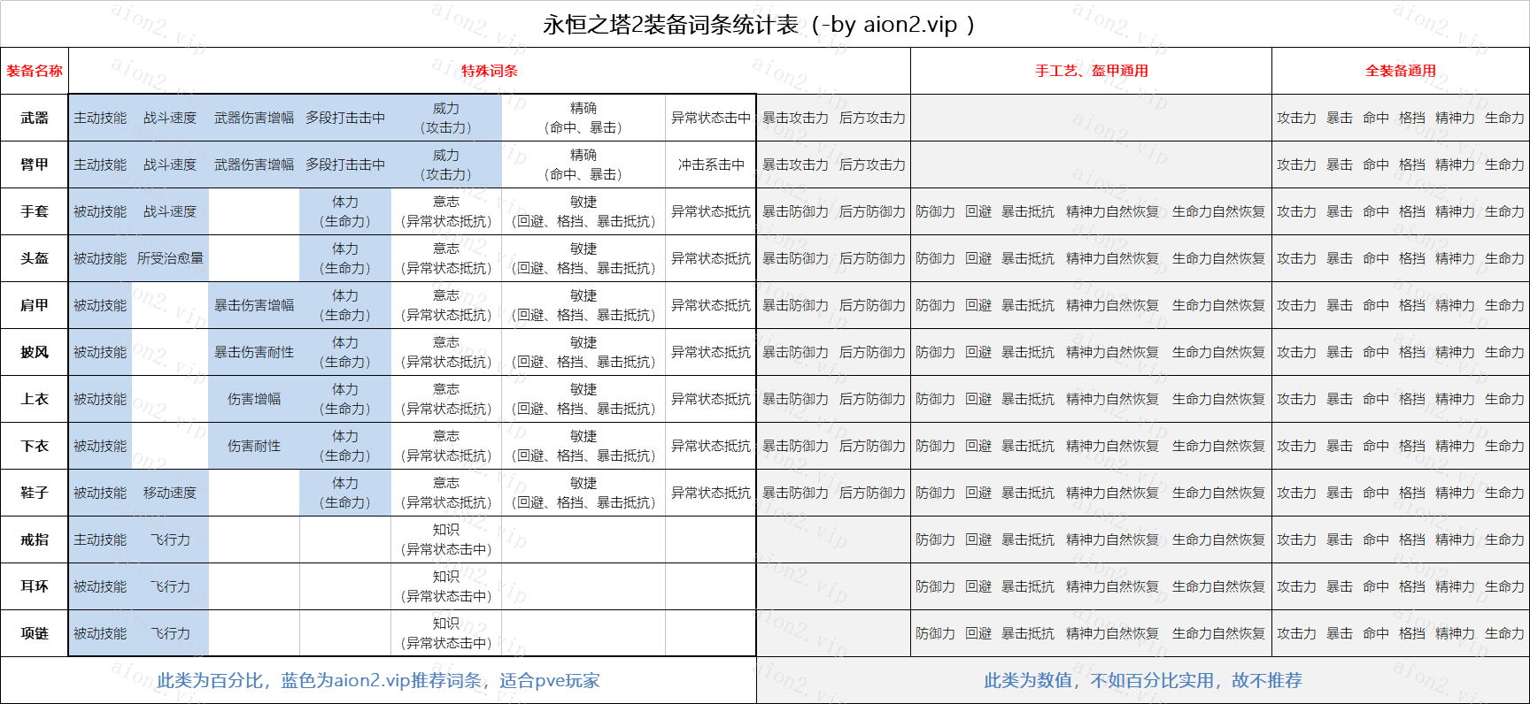Click the blue note about 百分比 recommended stats
Viewport: 1530px width, 704px height.
(378, 680)
